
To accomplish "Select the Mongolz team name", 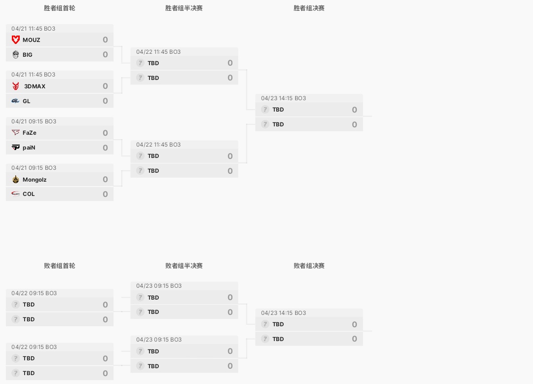I will coord(35,180).
